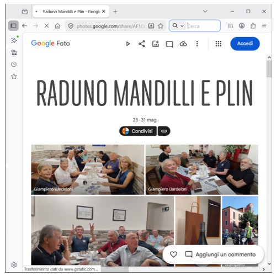Viewport: 276px width, 276px height.
Task: Open the Firefox hamburger menu
Action: point(264,26)
